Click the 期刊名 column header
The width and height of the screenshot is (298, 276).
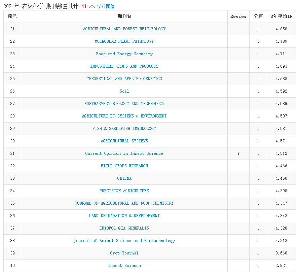(124, 16)
